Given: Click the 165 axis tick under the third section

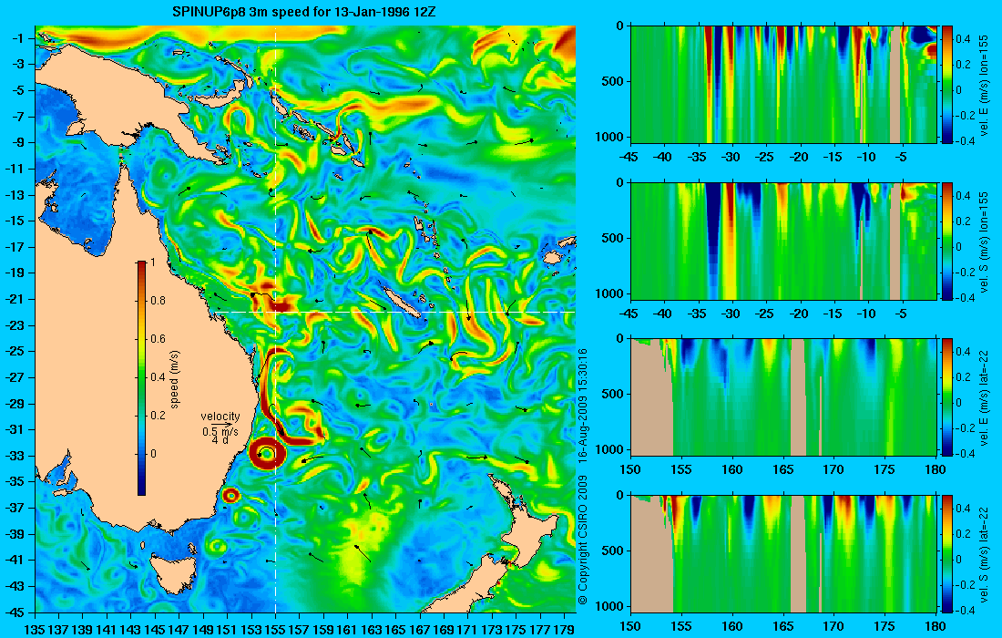Looking at the screenshot, I should pos(782,470).
